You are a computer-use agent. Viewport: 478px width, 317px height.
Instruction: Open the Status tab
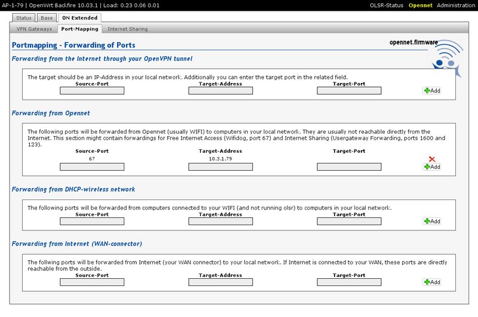click(24, 18)
